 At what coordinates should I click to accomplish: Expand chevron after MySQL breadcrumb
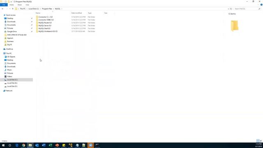click(x=62, y=9)
